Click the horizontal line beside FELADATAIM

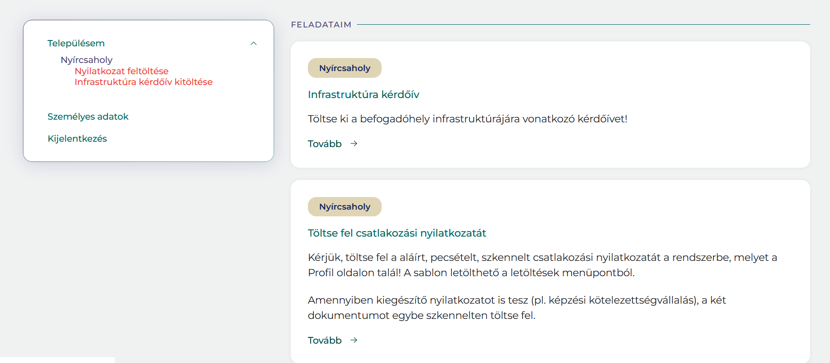583,24
